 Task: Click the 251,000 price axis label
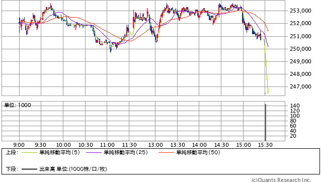[x=300, y=36]
